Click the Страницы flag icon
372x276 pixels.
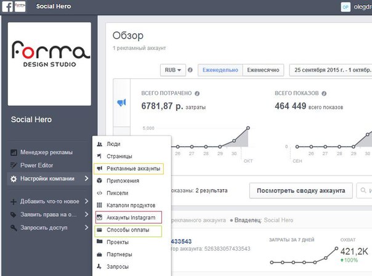99,156
